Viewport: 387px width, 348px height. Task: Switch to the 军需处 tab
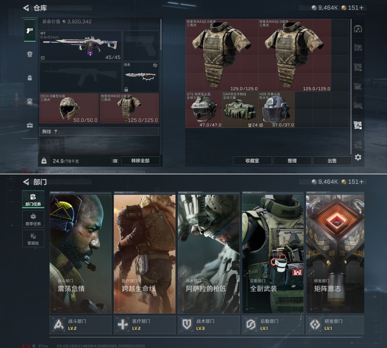[33, 238]
